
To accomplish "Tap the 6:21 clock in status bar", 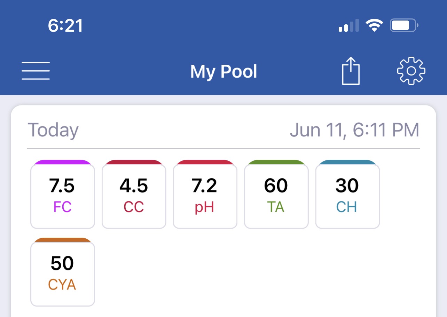I will [x=65, y=25].
